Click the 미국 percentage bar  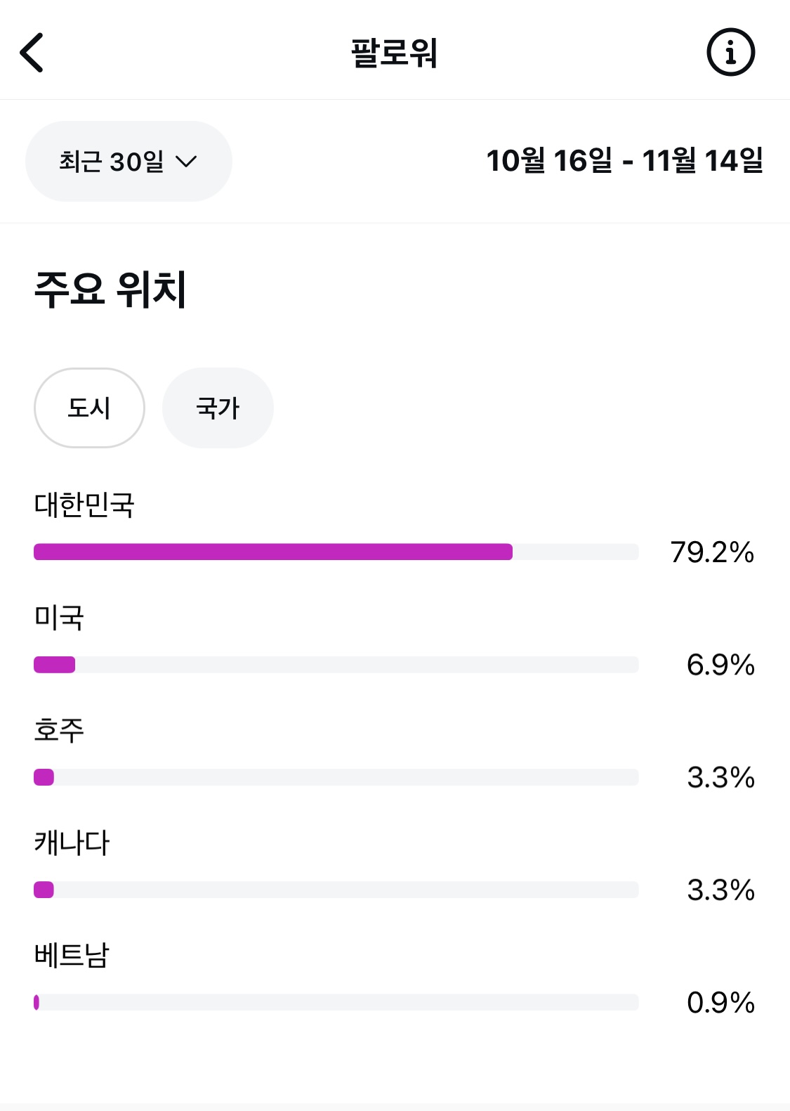tap(336, 665)
